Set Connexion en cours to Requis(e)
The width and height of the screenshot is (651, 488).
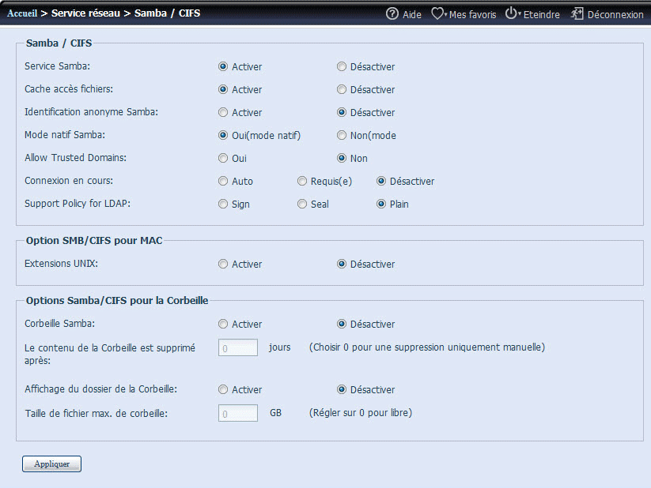[302, 182]
